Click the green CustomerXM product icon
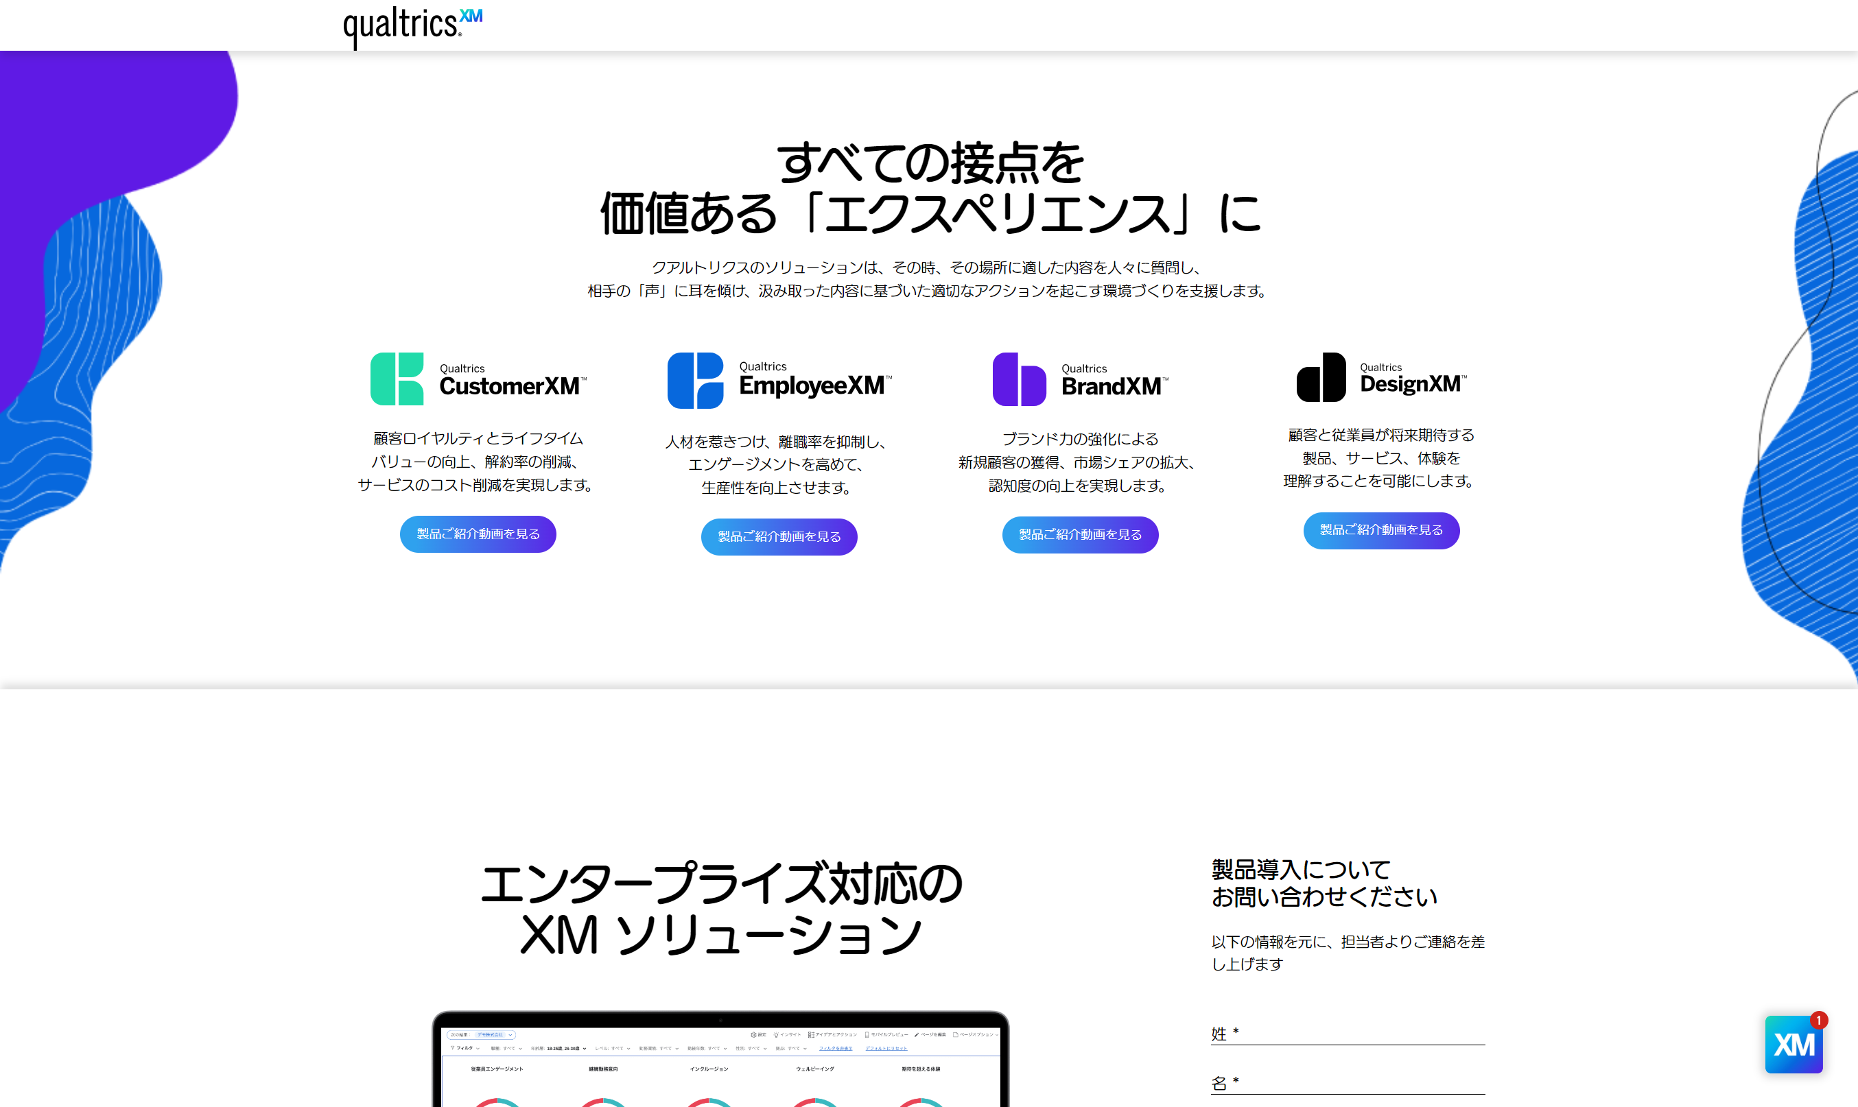 pos(397,379)
